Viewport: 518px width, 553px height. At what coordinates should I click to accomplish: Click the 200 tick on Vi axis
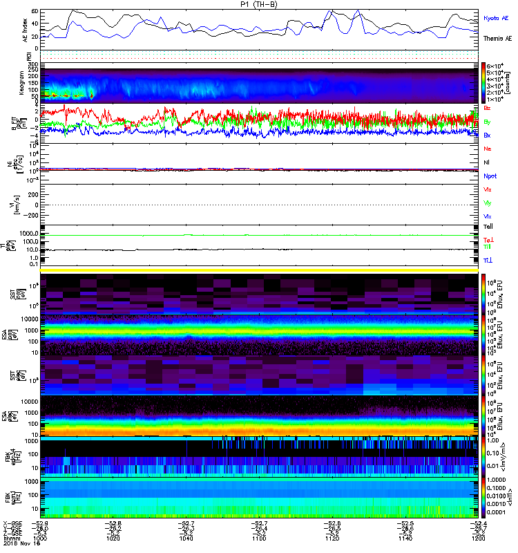(33, 195)
